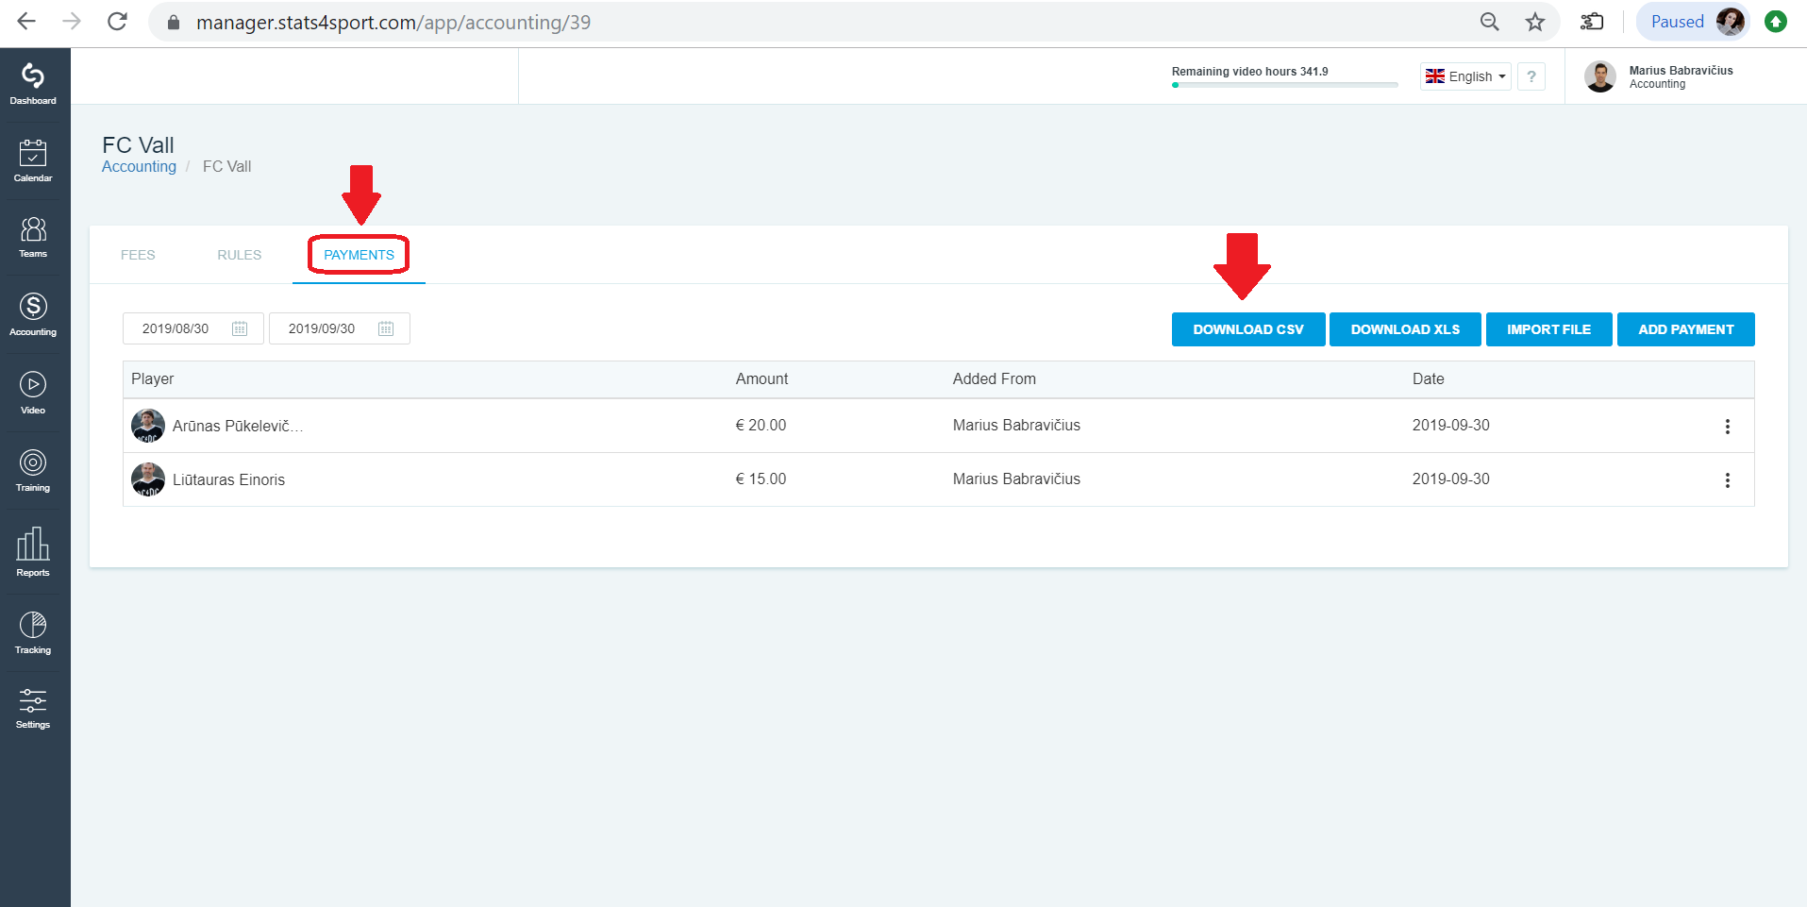Screen dimensions: 1807x907
Task: Open the Video section icon
Action: pos(33,393)
